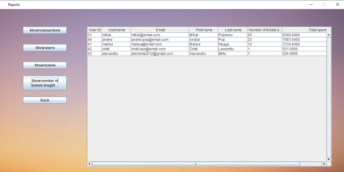The width and height of the screenshot is (344, 172).
Task: Click tickets count cell 12
Action: point(265,44)
